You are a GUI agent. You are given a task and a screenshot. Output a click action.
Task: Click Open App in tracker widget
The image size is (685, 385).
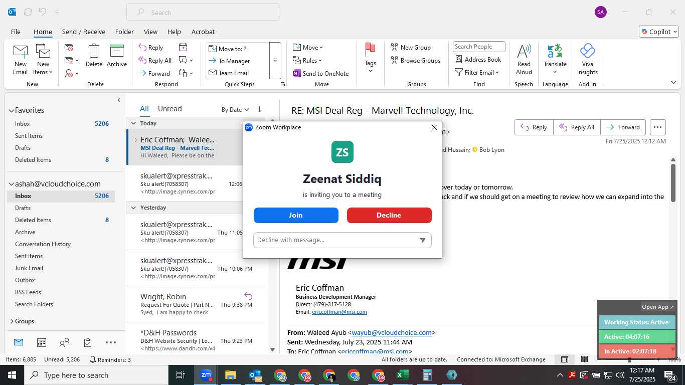tap(658, 307)
